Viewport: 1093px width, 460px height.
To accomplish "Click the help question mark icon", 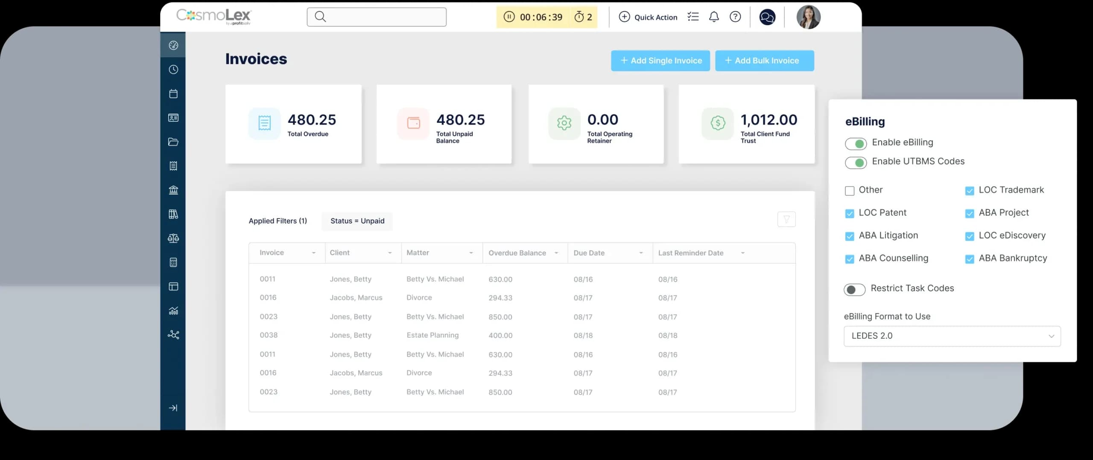I will coord(735,17).
